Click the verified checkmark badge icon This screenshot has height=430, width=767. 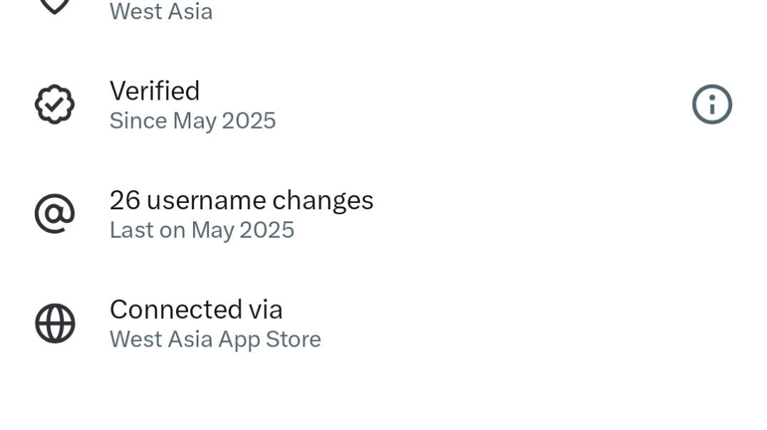[x=55, y=105]
